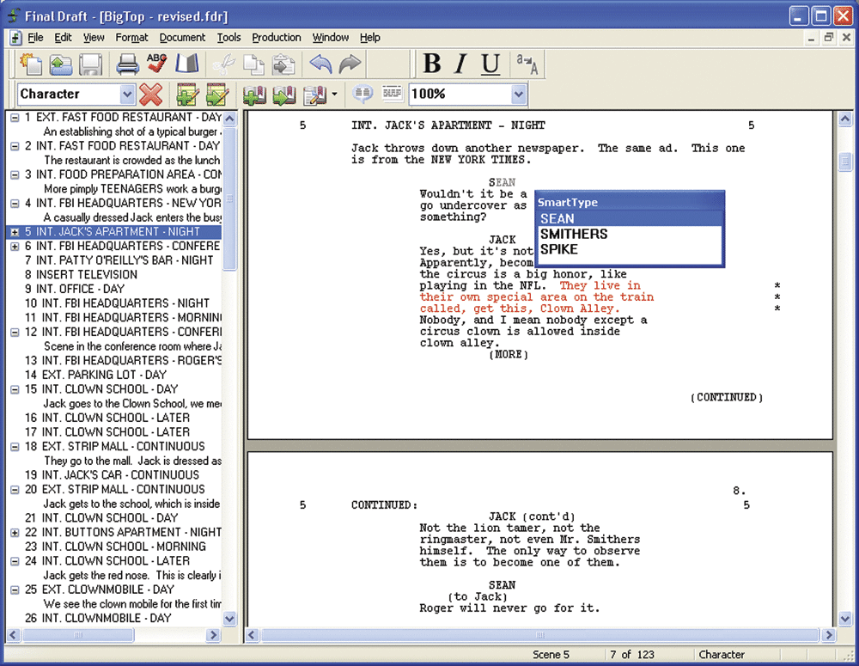This screenshot has height=666, width=859.
Task: Click the Cut scissors icon
Action: click(223, 64)
